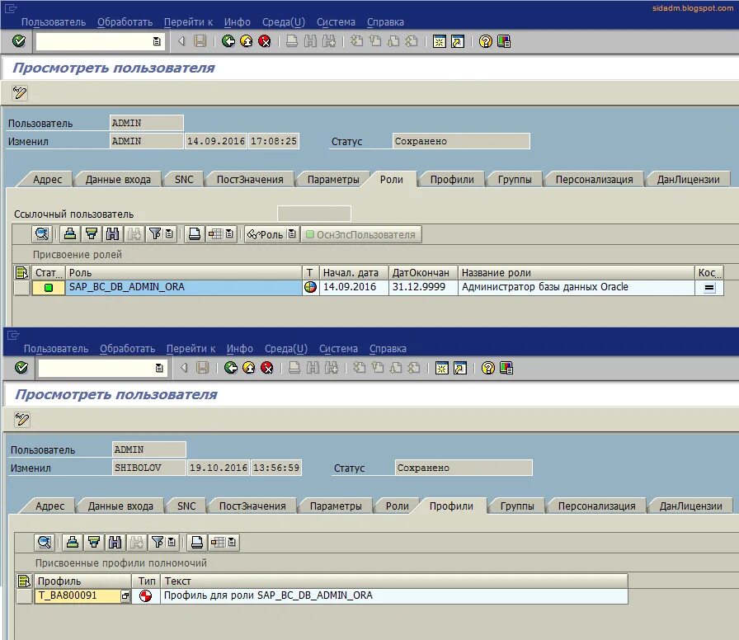Click the Enter green checkmark icon
Image resolution: width=739 pixels, height=640 pixels.
[x=18, y=43]
